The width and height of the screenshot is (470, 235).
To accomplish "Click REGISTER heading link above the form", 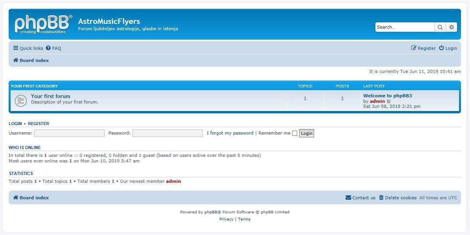I will (x=38, y=124).
